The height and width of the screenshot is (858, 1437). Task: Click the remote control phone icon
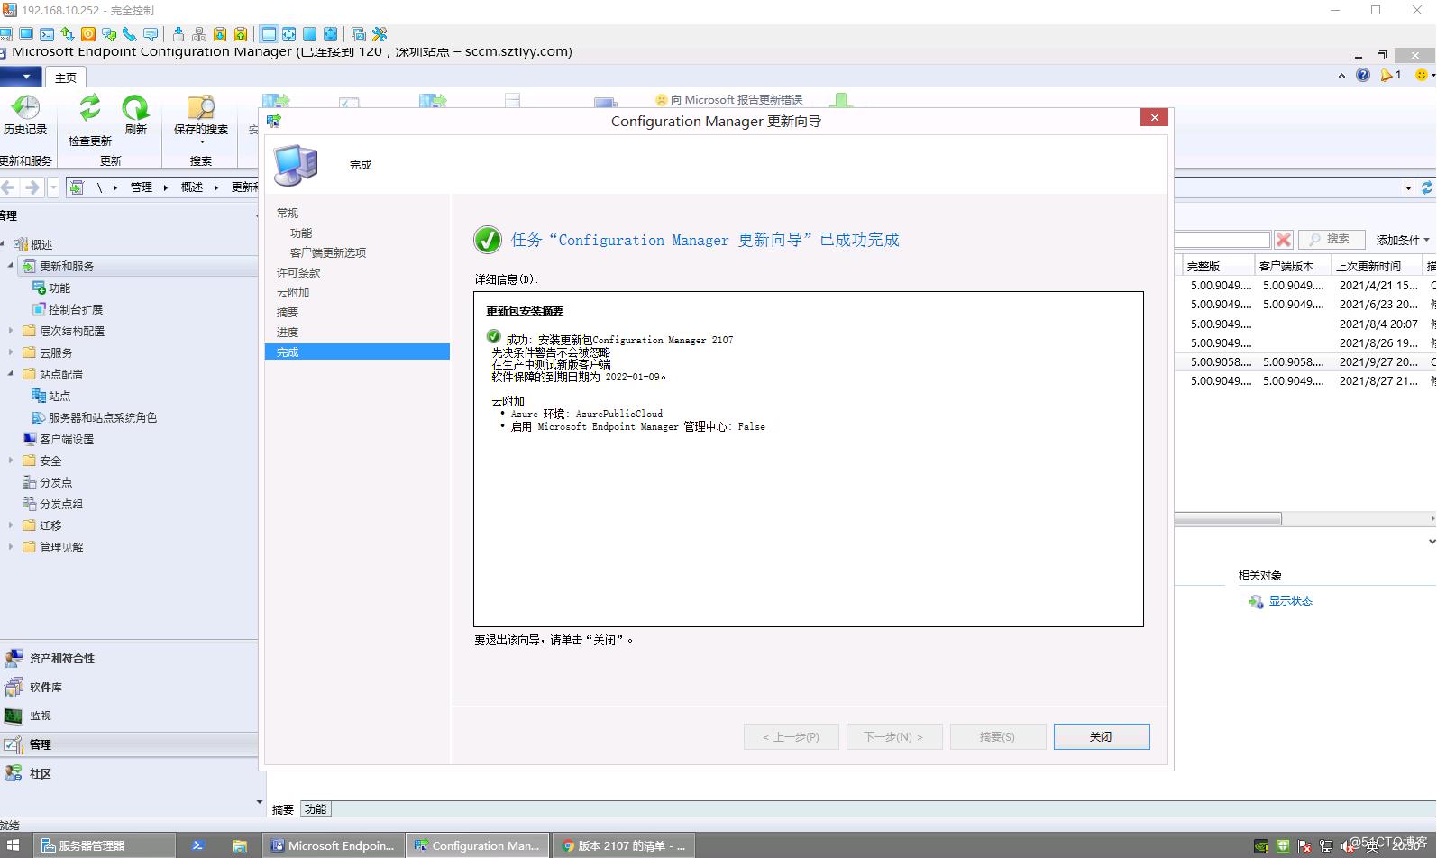tap(130, 34)
